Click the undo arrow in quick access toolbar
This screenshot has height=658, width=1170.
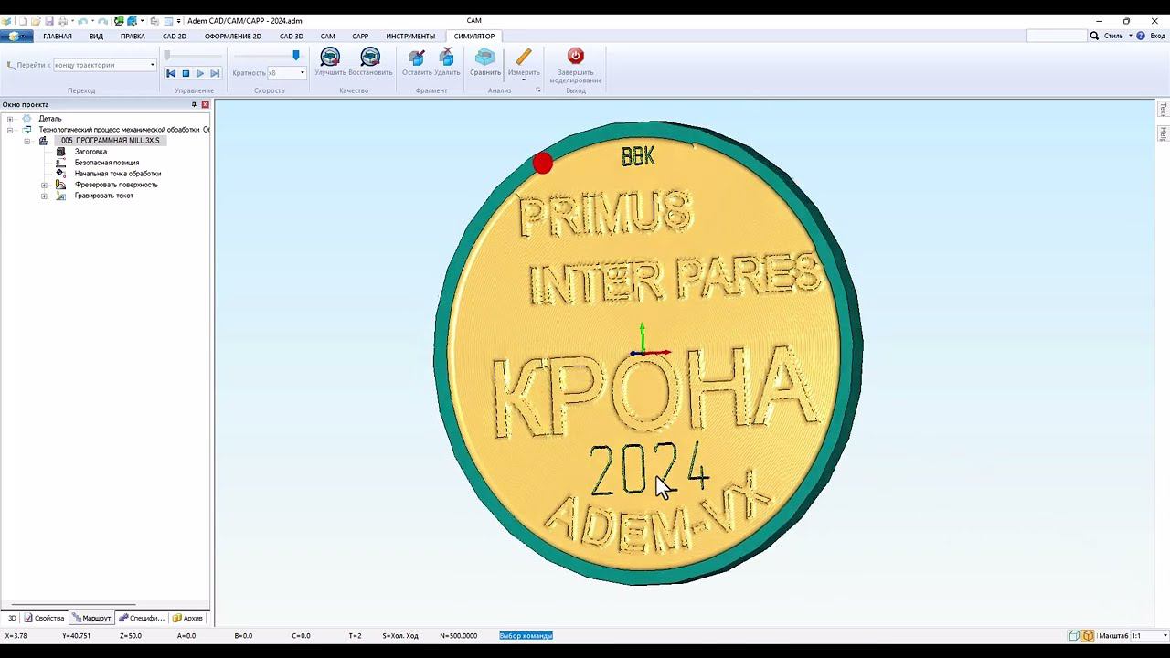[x=82, y=21]
